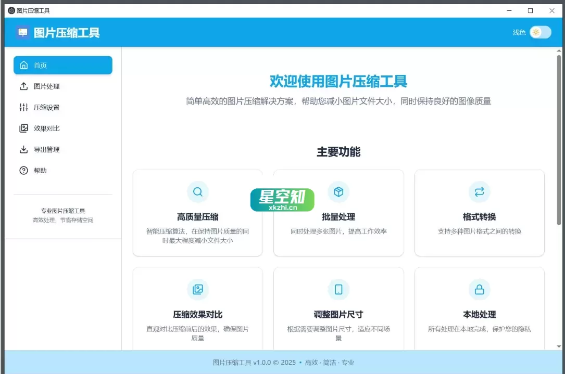Click the download icon next to 导出管理
The image size is (565, 374).
click(23, 149)
